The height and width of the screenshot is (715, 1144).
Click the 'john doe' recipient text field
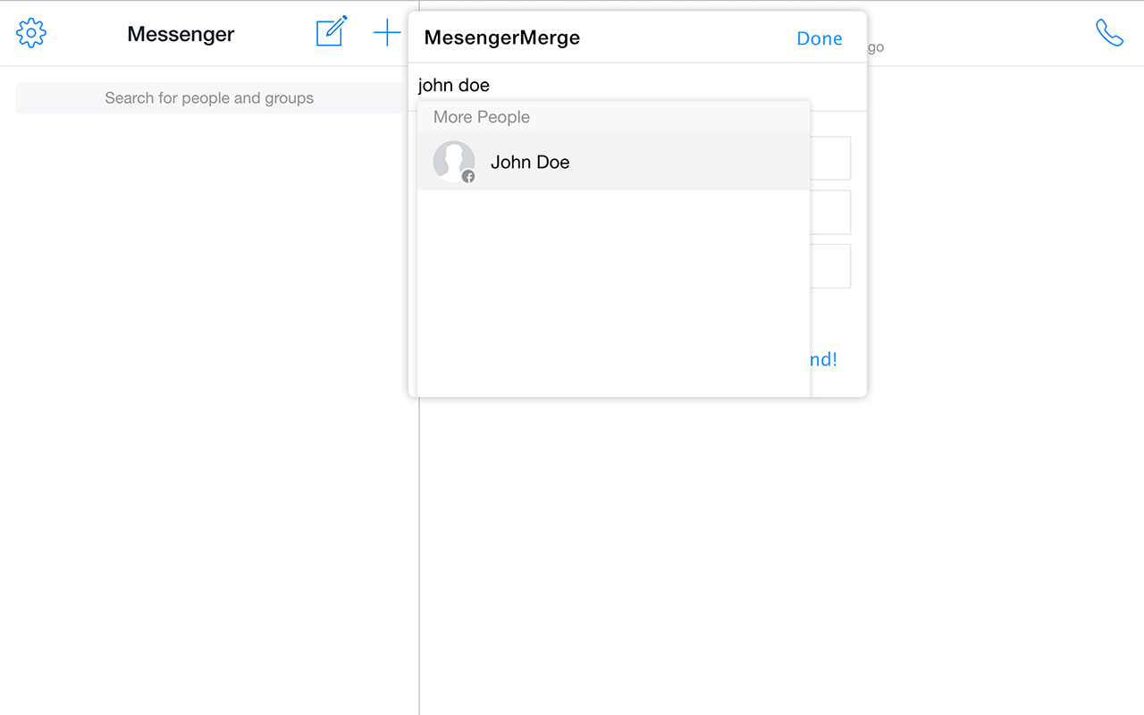tap(637, 86)
